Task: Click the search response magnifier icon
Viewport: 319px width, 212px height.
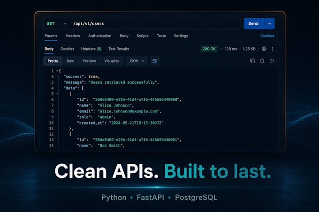Action: [x=262, y=61]
